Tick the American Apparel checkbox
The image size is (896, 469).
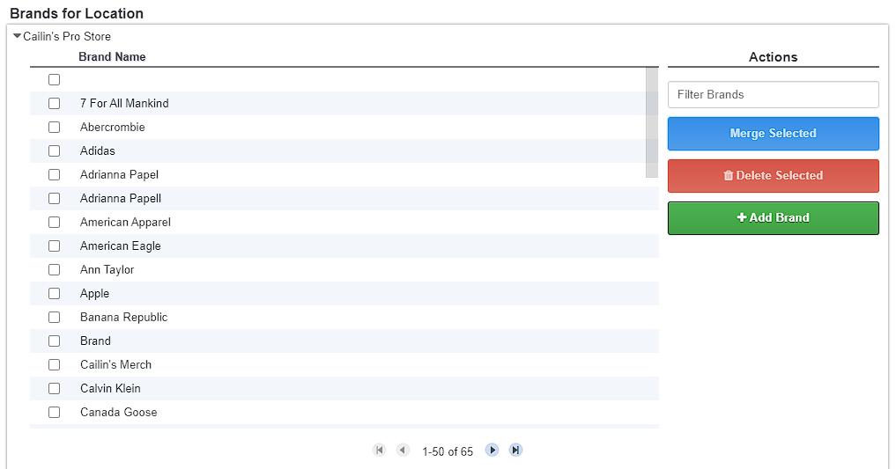click(55, 222)
